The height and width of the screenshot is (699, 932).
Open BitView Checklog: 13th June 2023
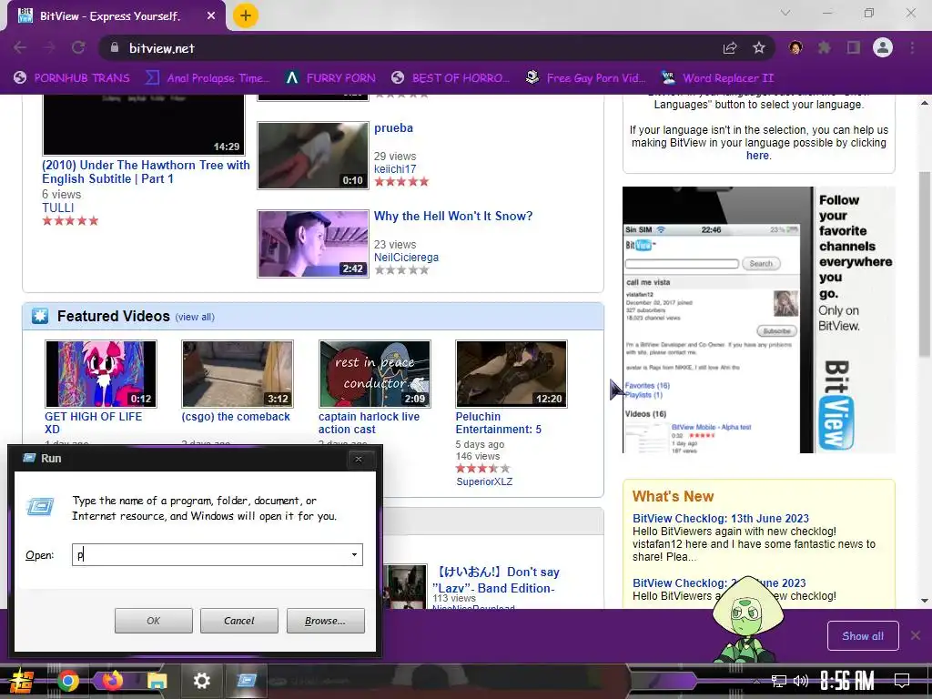pyautogui.click(x=721, y=518)
